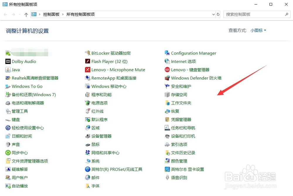Click the Lenovo Microphone Mute icon

[x=87, y=70]
